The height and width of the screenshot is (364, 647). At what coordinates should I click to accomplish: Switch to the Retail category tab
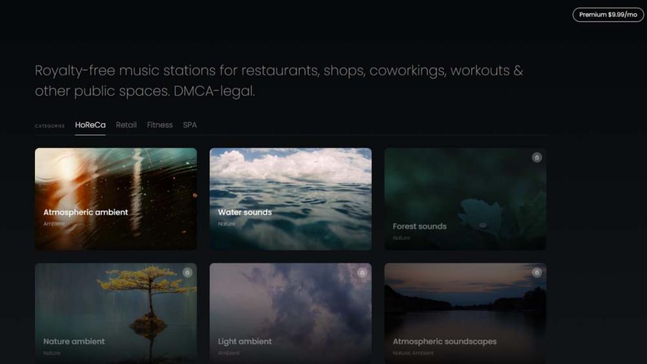(x=126, y=125)
